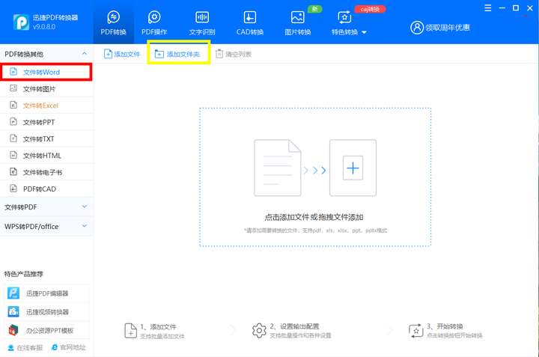
Task: Select 文件转HTML in sidebar
Action: pyautogui.click(x=46, y=156)
